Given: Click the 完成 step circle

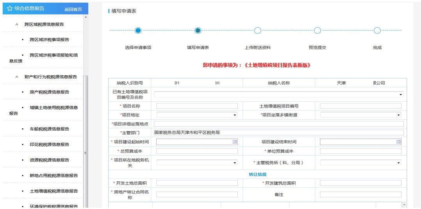Looking at the screenshot, I should (377, 31).
